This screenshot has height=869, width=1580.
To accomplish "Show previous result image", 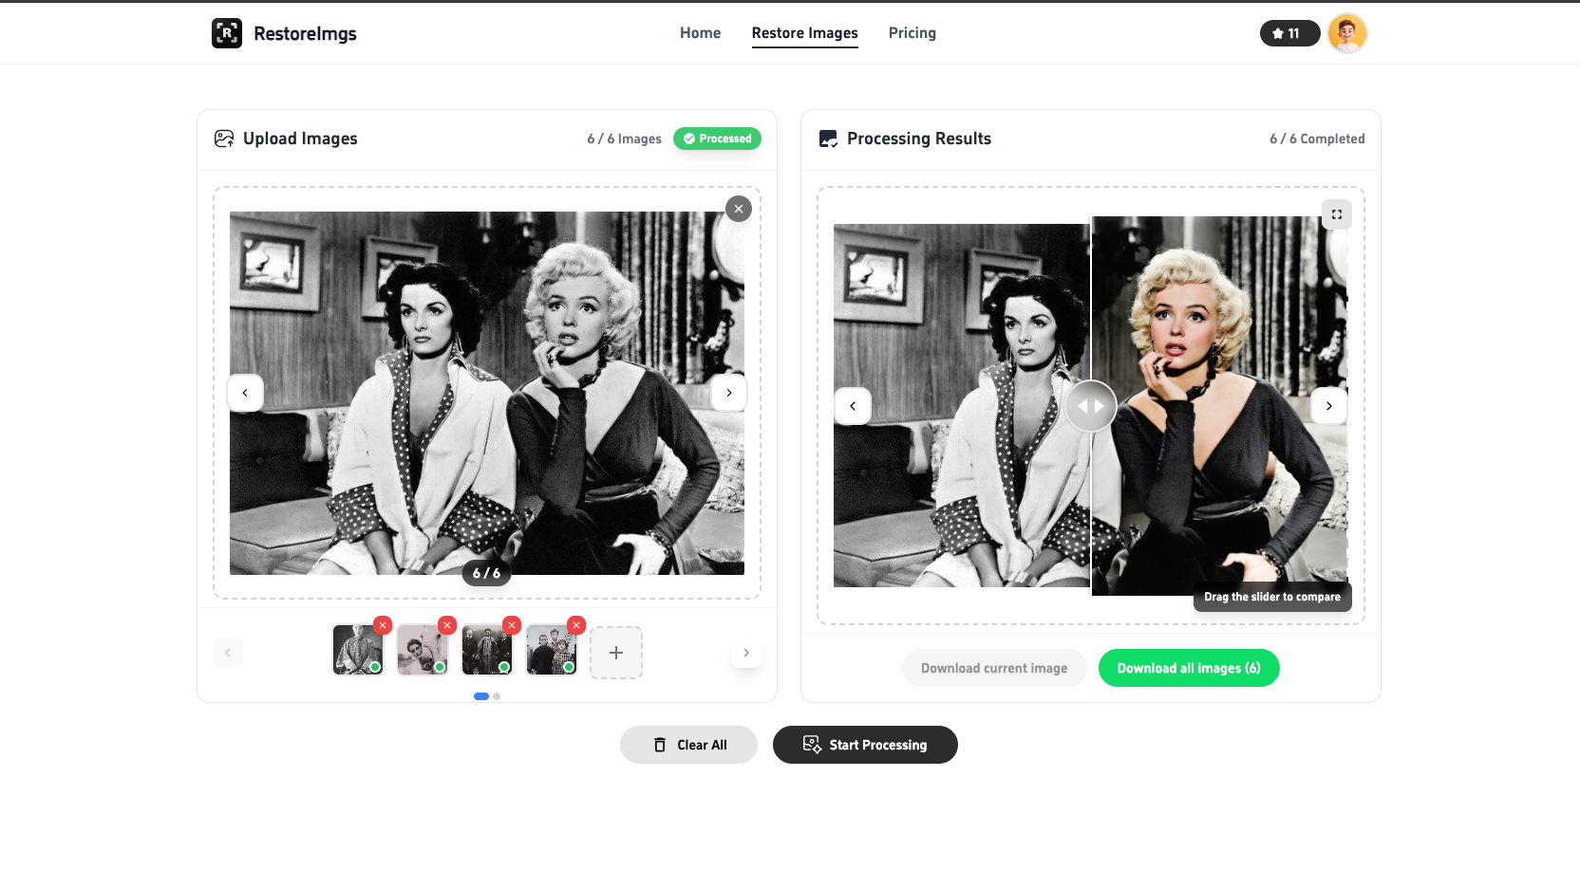I will [x=853, y=406].
